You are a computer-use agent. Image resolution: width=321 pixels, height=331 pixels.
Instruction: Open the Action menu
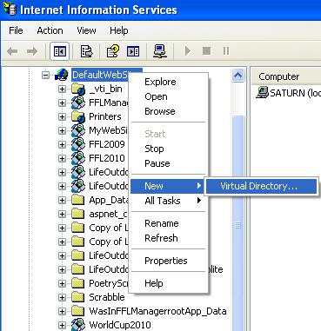click(50, 30)
